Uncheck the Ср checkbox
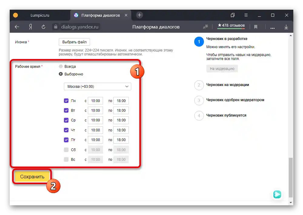Viewport: 303px width, 215px height. [66, 120]
